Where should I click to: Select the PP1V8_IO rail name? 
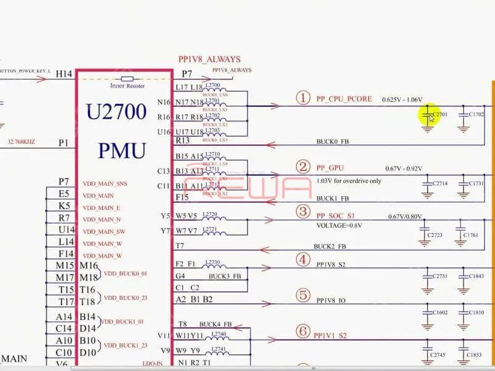pyautogui.click(x=331, y=301)
